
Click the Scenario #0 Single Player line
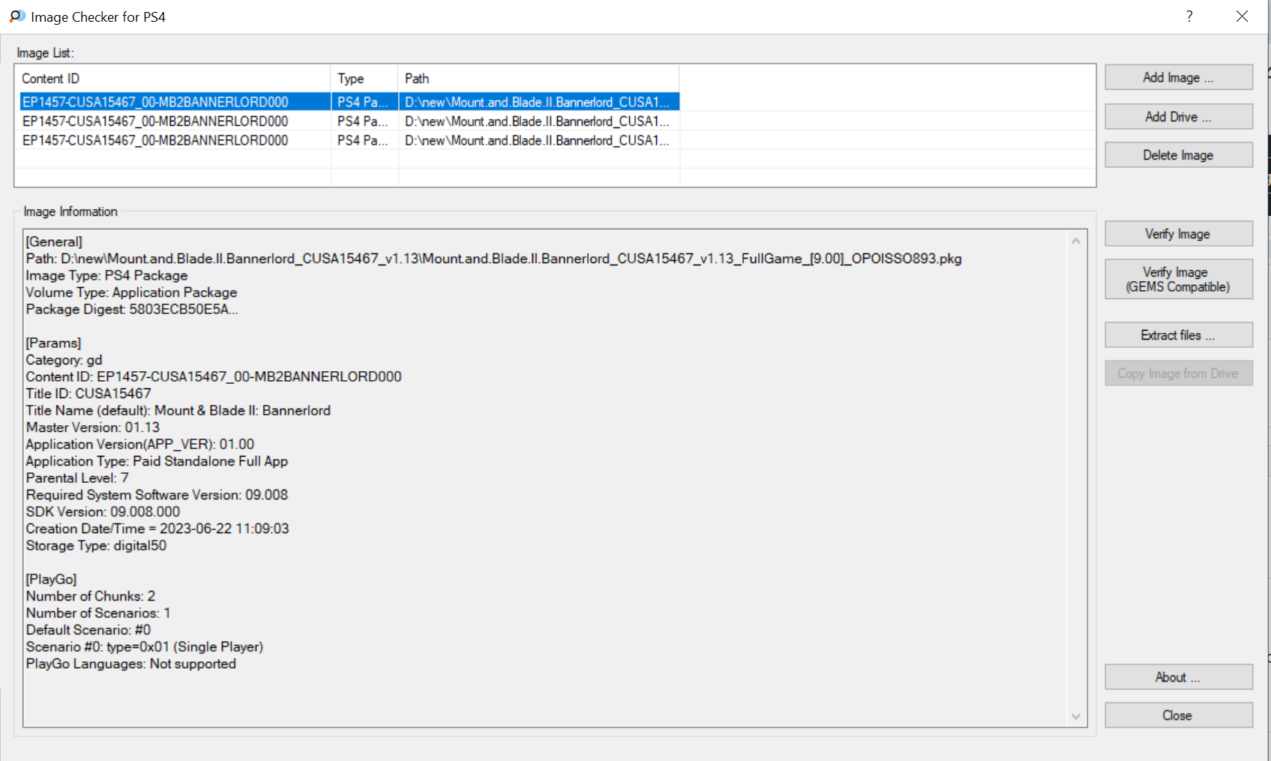145,646
